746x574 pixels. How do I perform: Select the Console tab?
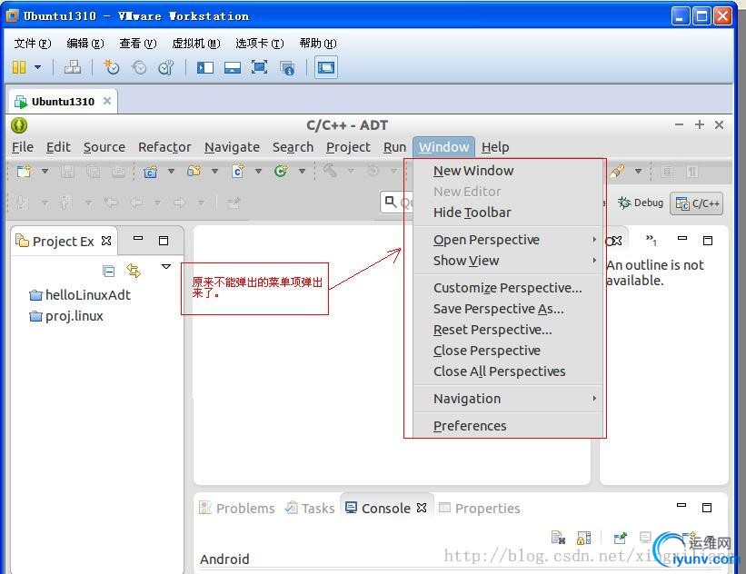pyautogui.click(x=385, y=509)
